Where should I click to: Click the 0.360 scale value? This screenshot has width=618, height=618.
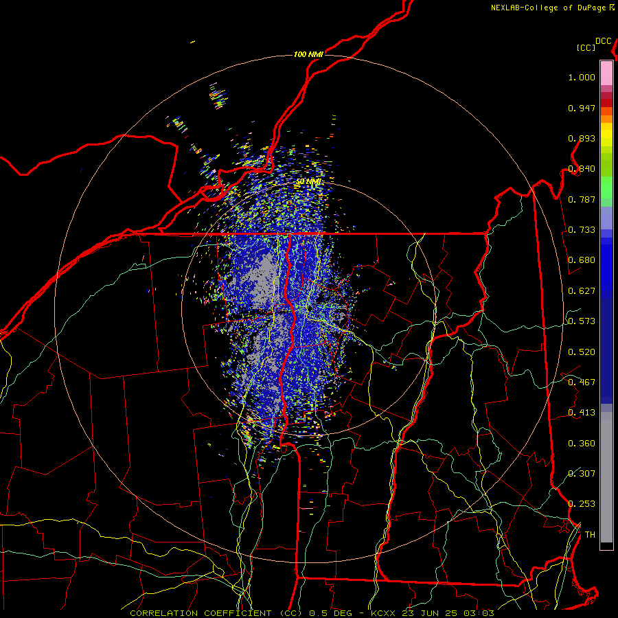tap(582, 444)
